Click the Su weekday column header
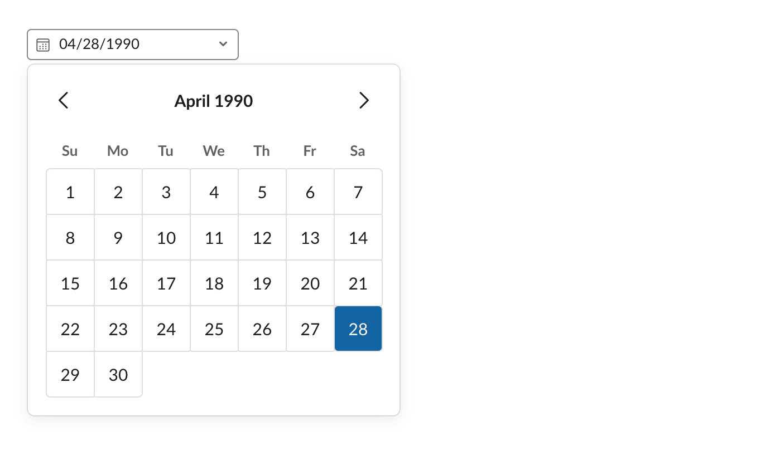The image size is (770, 451). click(70, 151)
